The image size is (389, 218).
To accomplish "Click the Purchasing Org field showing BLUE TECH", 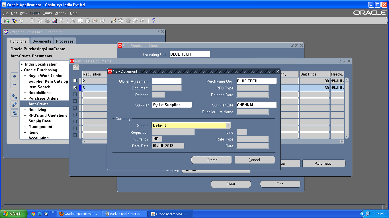I will pos(257,81).
